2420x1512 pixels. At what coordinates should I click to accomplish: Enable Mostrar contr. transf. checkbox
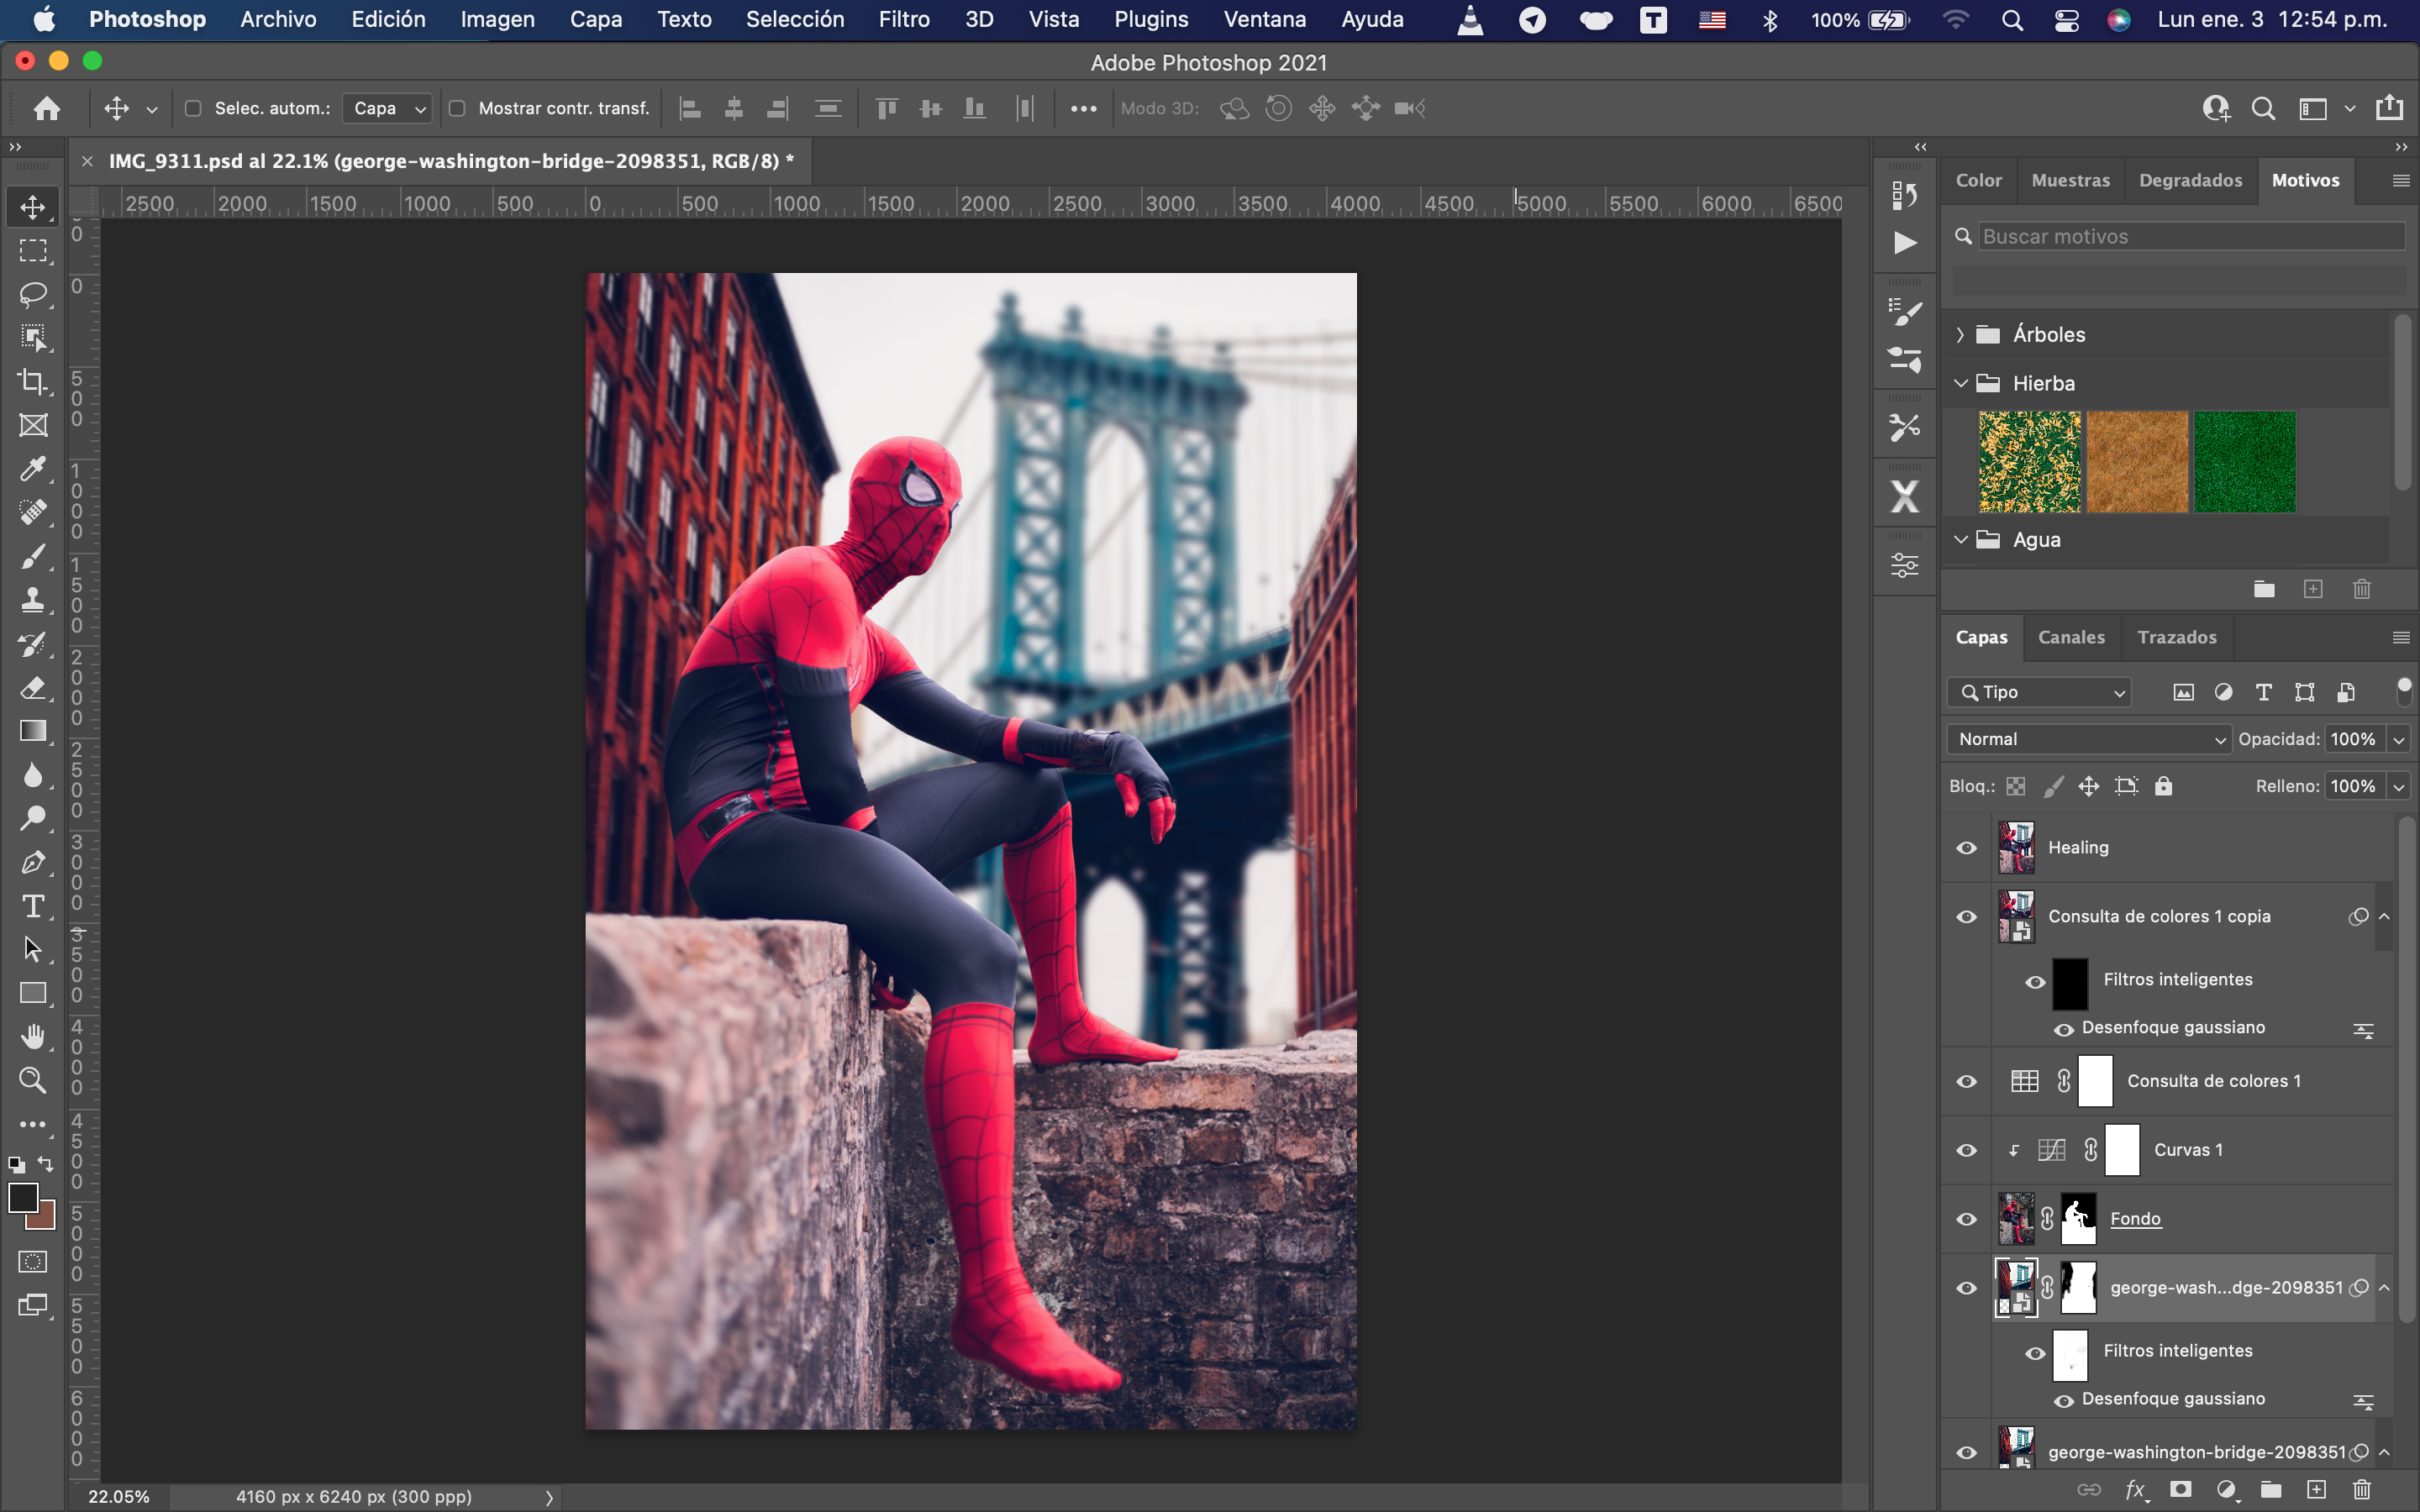457,108
